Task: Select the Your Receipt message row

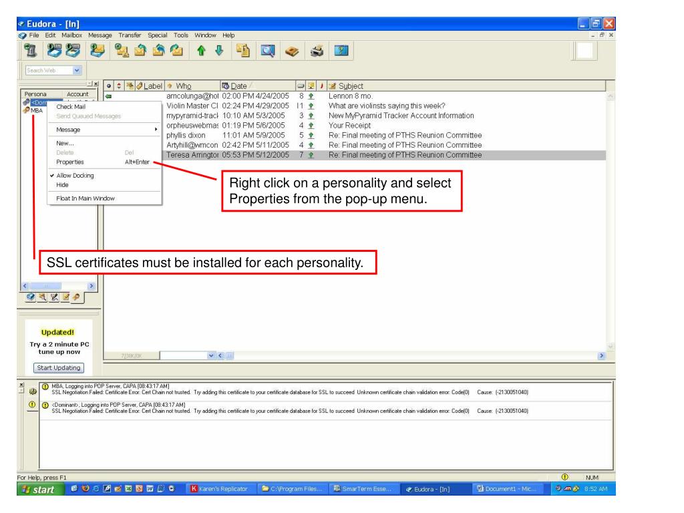Action: point(355,125)
